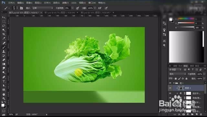Image resolution: width=207 pixels, height=117 pixels.
Task: Open the 窗口(W) menu
Action: (x=92, y=3)
